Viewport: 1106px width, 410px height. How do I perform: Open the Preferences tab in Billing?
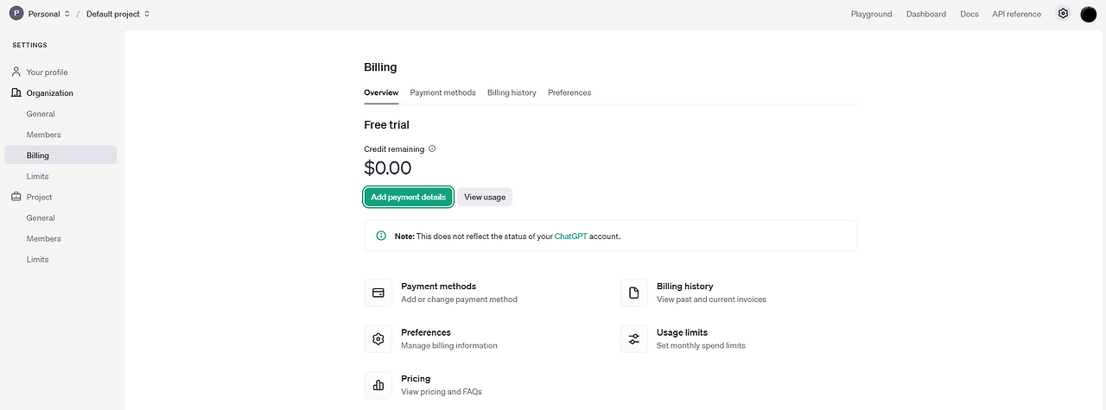pos(569,92)
